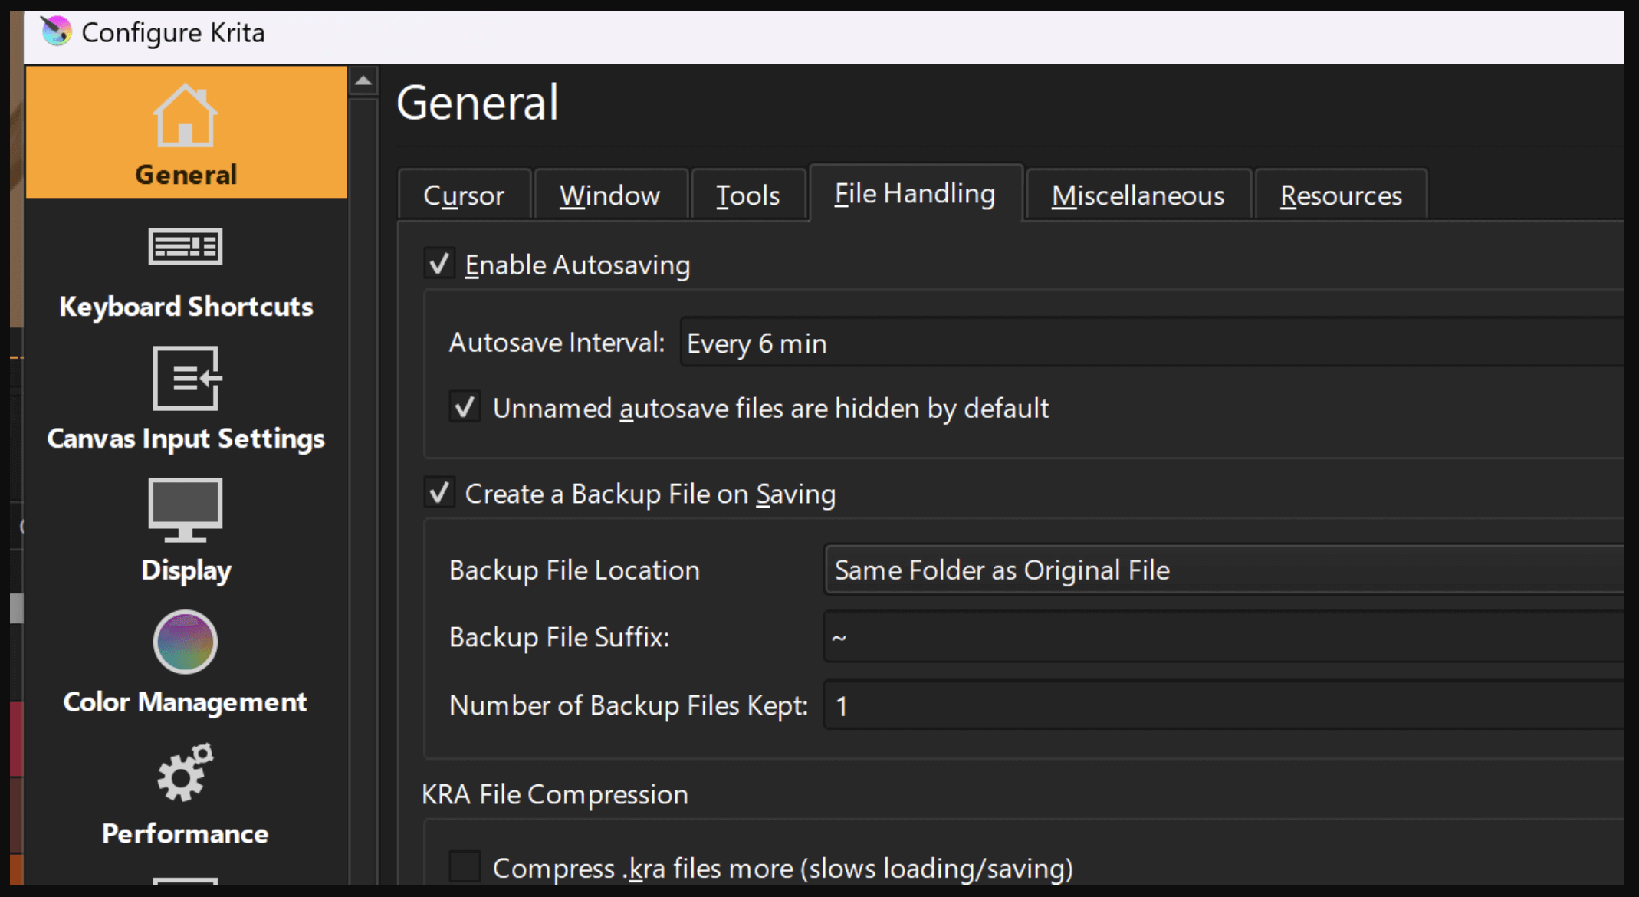Image resolution: width=1639 pixels, height=897 pixels.
Task: Toggle Create a Backup File on Saving
Action: pyautogui.click(x=440, y=494)
